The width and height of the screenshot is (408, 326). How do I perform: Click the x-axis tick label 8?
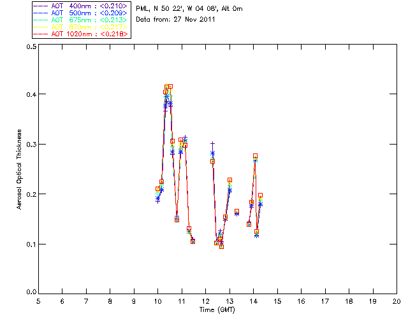110,301
